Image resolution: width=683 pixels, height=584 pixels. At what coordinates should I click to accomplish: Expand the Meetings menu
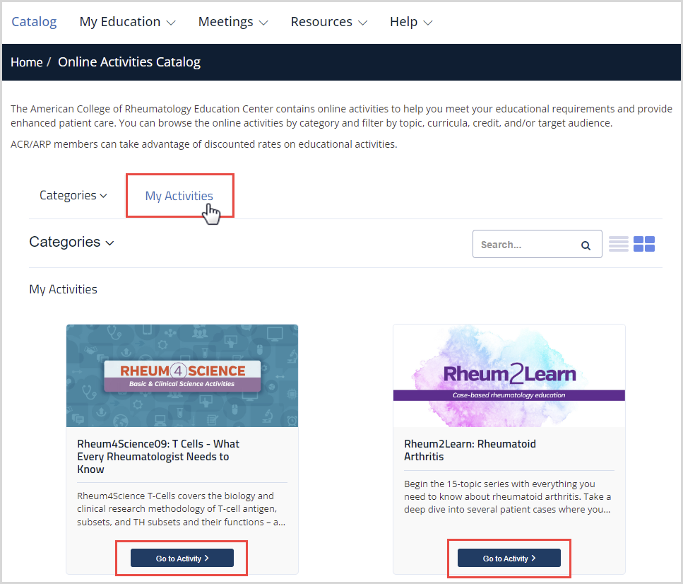(x=233, y=22)
